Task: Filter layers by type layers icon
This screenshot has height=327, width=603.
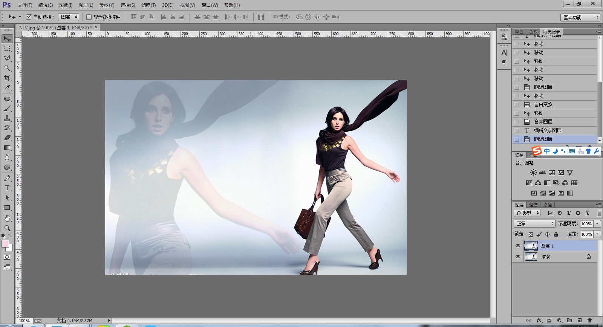Action: [x=569, y=213]
